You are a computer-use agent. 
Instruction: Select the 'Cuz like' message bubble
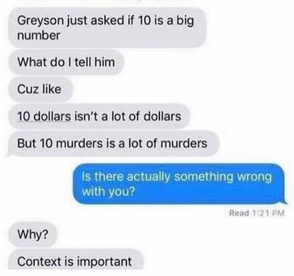tap(40, 89)
